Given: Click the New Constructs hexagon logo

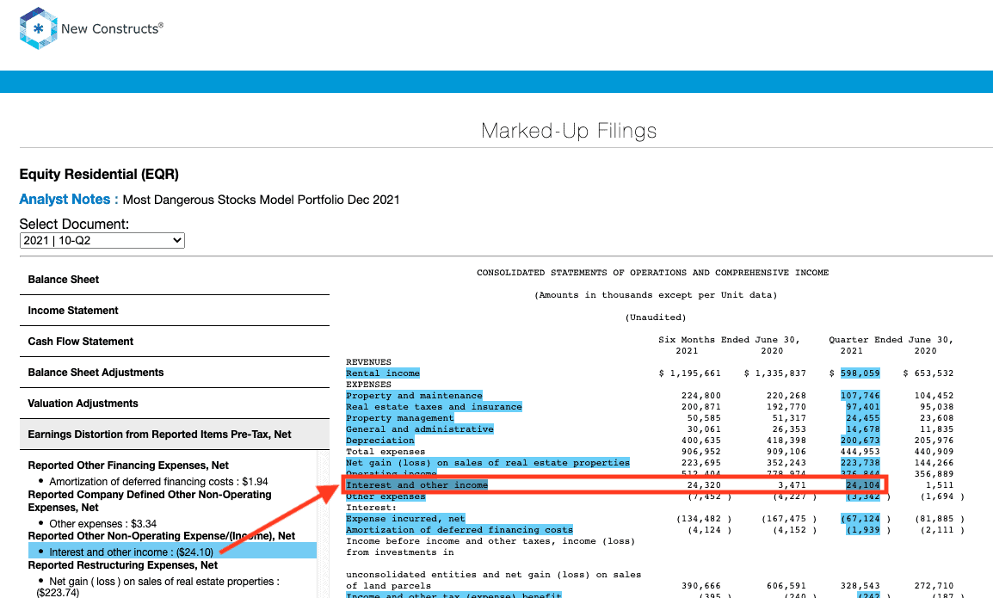Looking at the screenshot, I should tap(38, 28).
